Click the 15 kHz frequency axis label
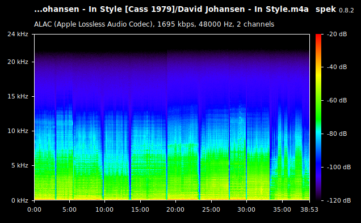The height and width of the screenshot is (223, 361). click(18, 96)
